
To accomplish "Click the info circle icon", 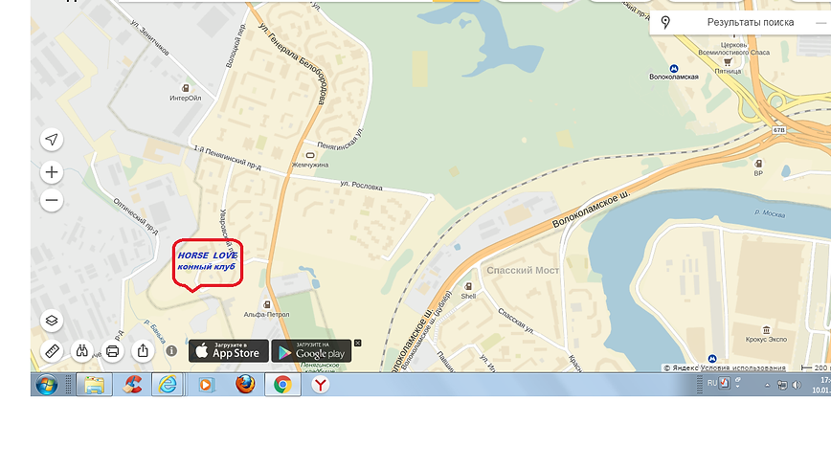I will (171, 350).
